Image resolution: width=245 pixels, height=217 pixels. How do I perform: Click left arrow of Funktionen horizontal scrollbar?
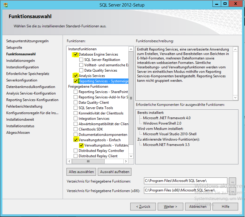pyautogui.click(x=69, y=161)
